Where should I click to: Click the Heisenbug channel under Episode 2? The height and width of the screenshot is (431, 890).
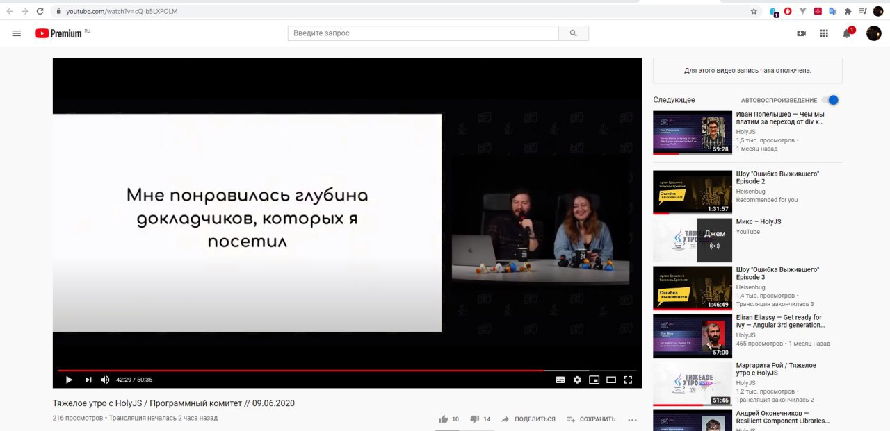(751, 191)
